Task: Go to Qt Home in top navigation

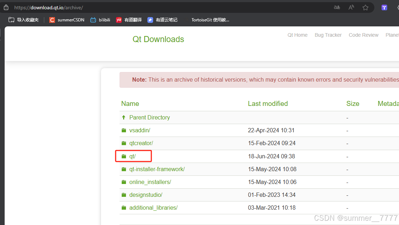Action: [297, 35]
